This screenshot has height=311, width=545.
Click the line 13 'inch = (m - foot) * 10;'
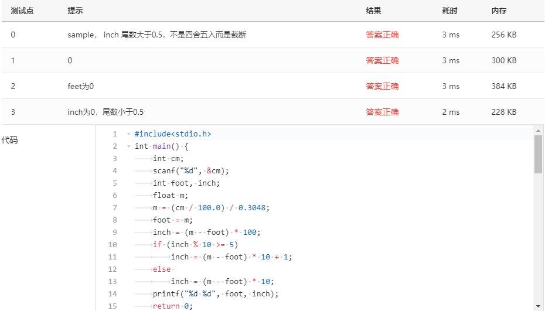223,282
